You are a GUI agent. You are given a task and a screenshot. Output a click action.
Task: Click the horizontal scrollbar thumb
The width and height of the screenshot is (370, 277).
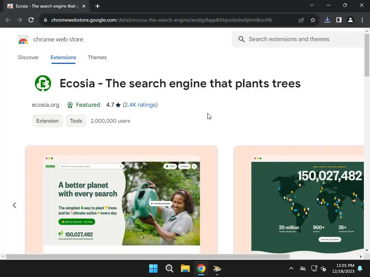pos(148,256)
